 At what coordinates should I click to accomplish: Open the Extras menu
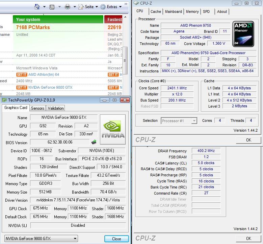click(111, 7)
